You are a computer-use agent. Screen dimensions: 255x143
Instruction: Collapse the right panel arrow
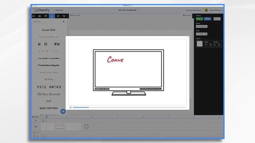click(193, 16)
